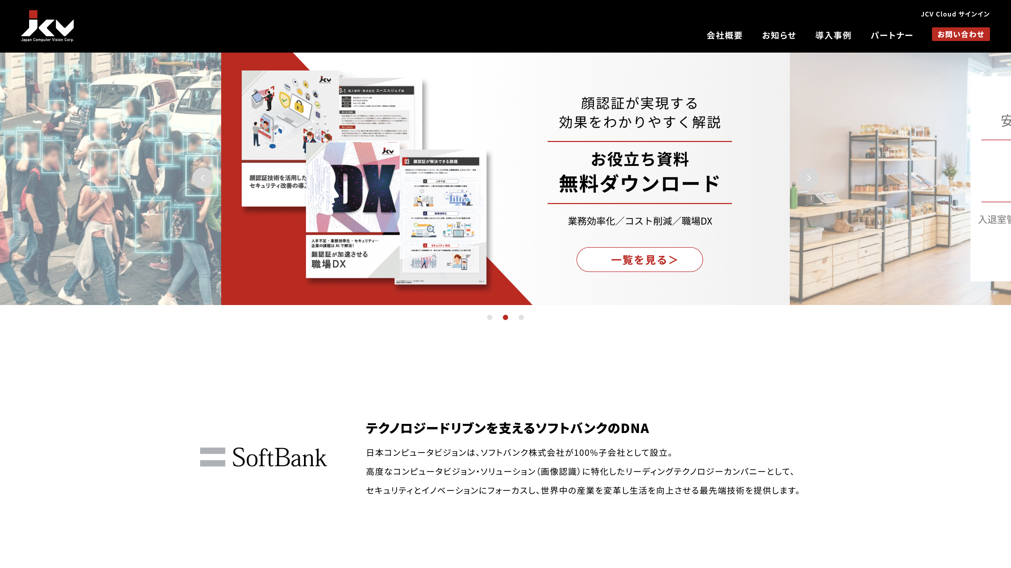Click 一覧を見る button on slide
The image size is (1011, 568).
point(639,259)
